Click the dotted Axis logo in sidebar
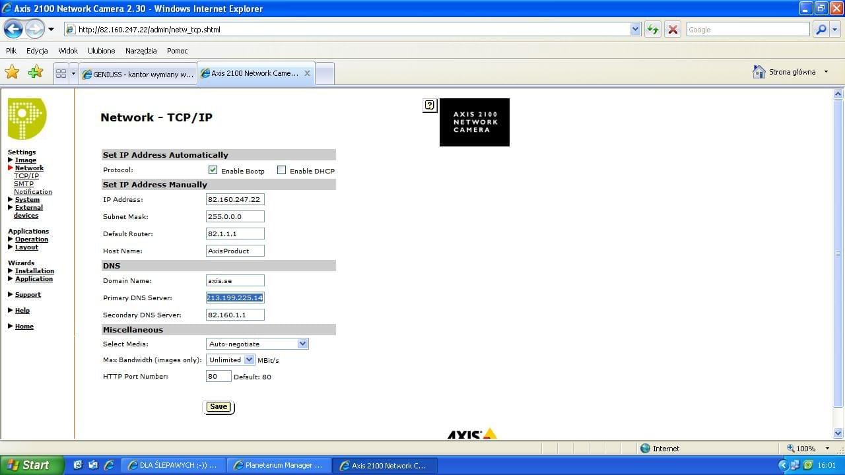Image resolution: width=845 pixels, height=475 pixels. (x=26, y=119)
